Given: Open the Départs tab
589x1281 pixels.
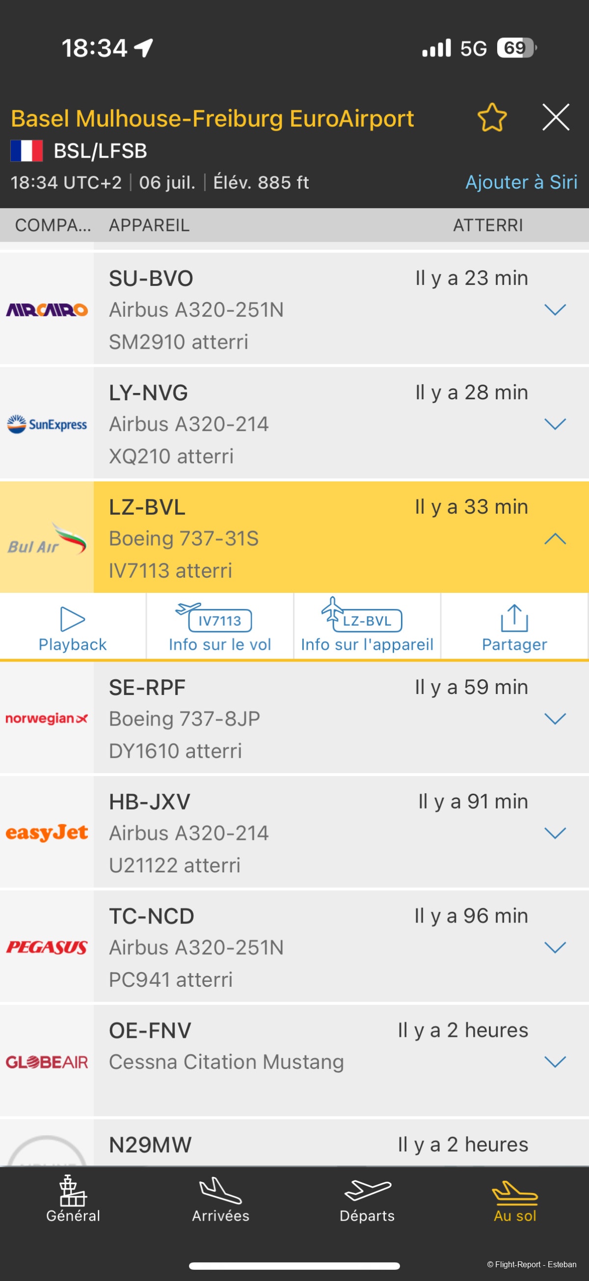Looking at the screenshot, I should click(x=367, y=1200).
